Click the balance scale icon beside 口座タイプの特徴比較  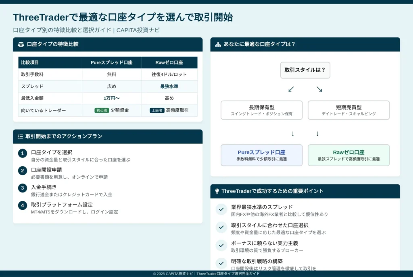pos(21,44)
